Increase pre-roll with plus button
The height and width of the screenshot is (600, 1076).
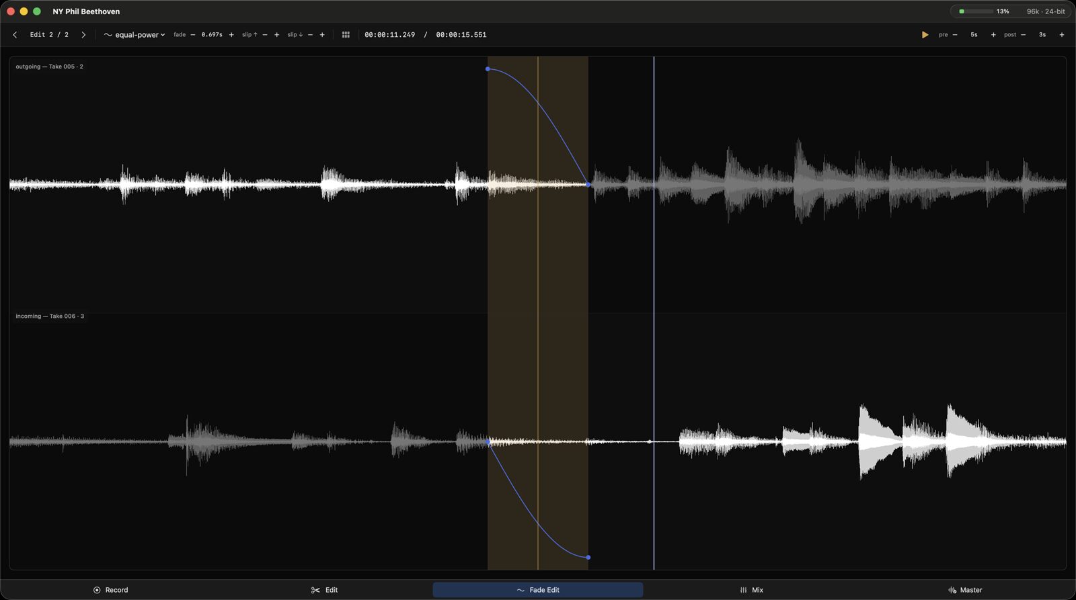click(993, 35)
